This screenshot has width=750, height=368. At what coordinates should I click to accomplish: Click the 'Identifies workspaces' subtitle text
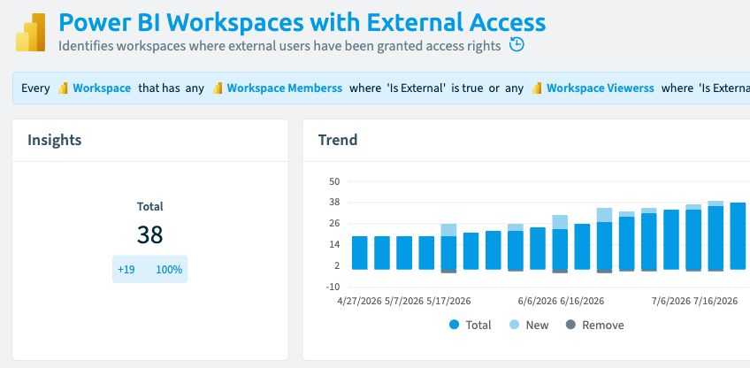[x=279, y=46]
